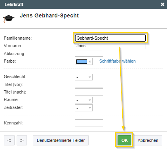Click the Lehrkraft title bar text
This screenshot has width=167, height=149.
14,4
